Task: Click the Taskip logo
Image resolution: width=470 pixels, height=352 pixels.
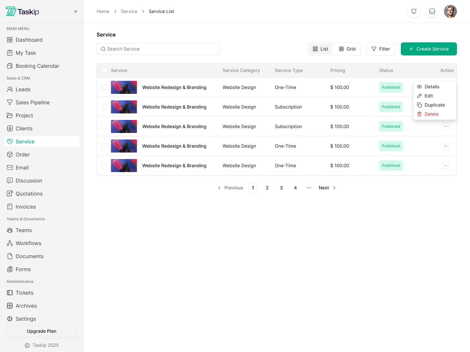Action: click(x=23, y=11)
